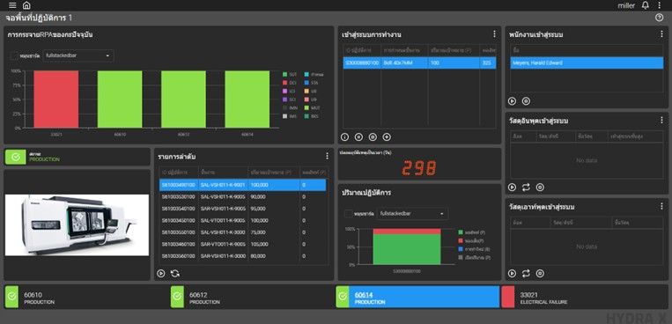This screenshot has height=324, width=672.
Task: Select sequence row SAL-VSH011-K-9001
Action: tap(242, 185)
